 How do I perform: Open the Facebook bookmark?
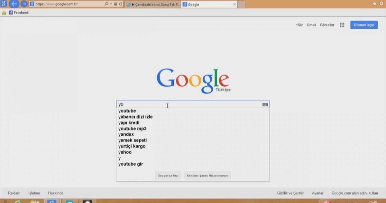pos(19,13)
